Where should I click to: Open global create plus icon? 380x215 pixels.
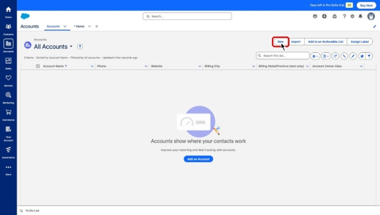324,16
